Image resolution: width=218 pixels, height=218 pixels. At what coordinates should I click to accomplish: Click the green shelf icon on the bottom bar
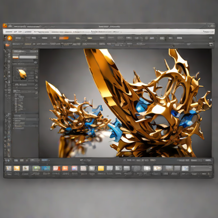coord(36,168)
